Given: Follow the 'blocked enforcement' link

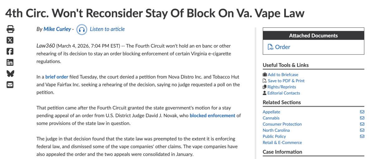Looking at the screenshot, I should (x=212, y=115).
